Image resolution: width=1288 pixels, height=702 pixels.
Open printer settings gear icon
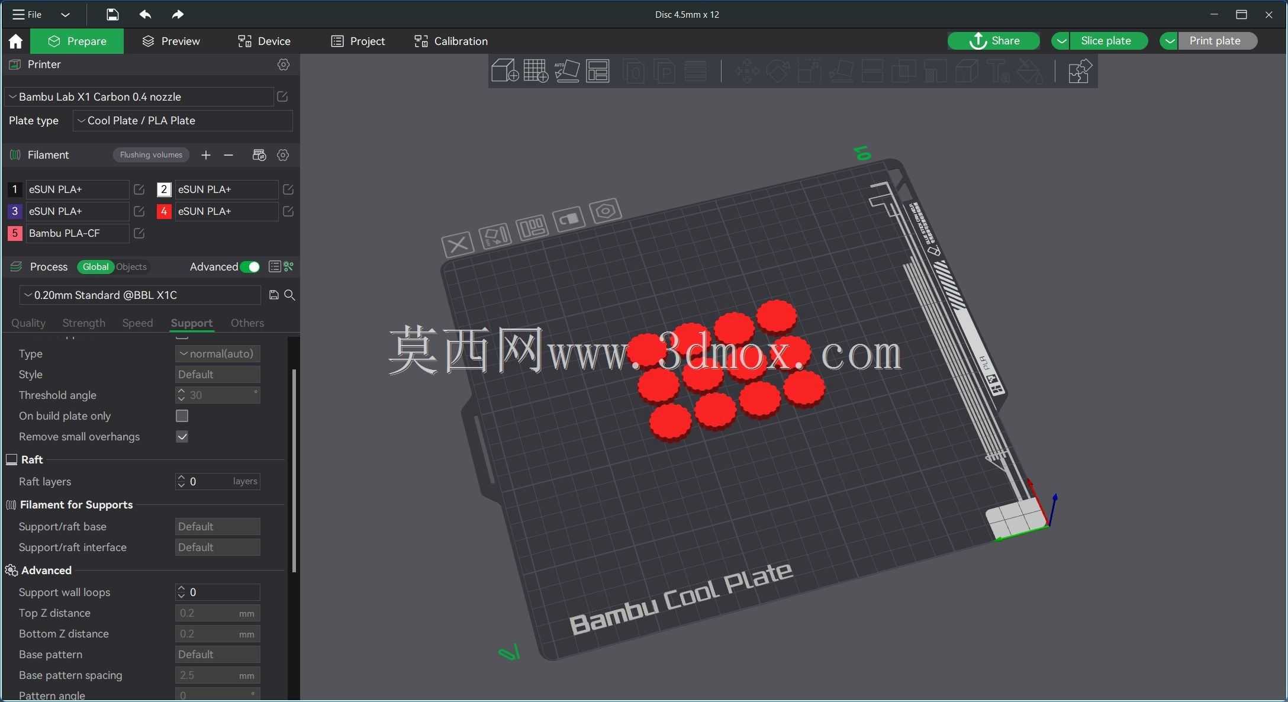pos(284,65)
